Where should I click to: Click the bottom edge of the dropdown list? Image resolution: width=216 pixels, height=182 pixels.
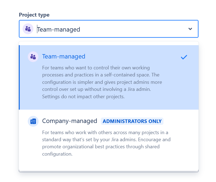click(x=108, y=171)
